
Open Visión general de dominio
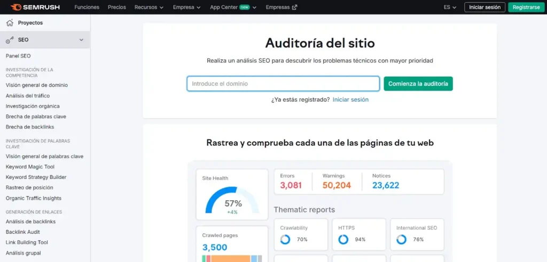37,85
